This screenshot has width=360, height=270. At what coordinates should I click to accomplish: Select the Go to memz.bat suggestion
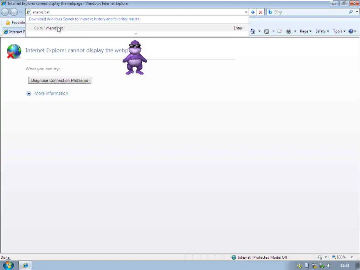point(137,28)
